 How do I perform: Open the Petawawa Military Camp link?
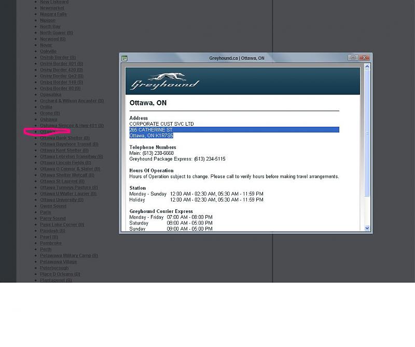68,256
